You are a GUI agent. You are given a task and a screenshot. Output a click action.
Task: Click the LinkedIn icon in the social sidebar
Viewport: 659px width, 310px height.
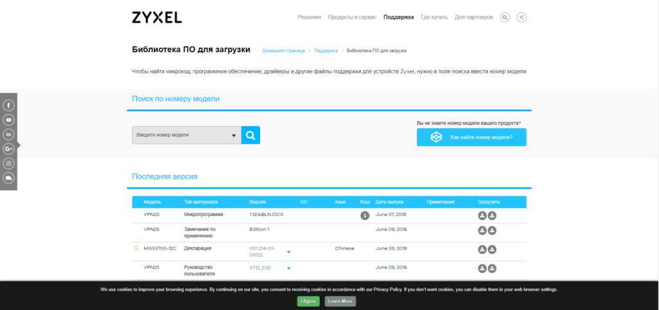(9, 134)
